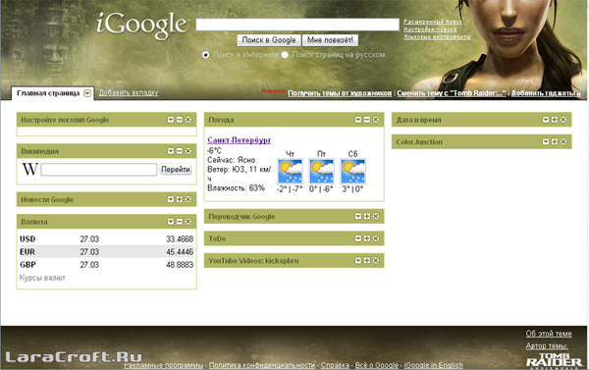Remove the ColorJunction gadget
The height and width of the screenshot is (370, 589).
563,141
